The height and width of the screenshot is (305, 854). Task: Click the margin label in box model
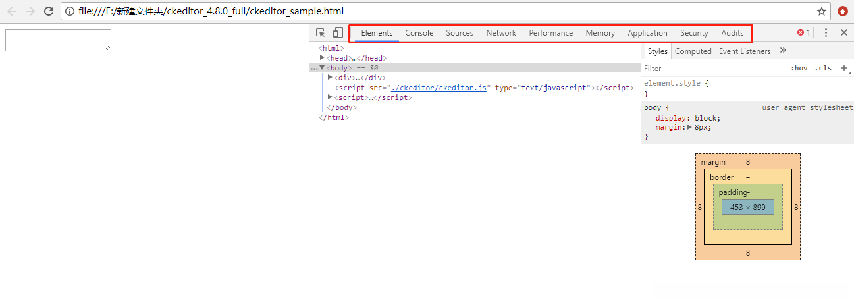pyautogui.click(x=713, y=162)
